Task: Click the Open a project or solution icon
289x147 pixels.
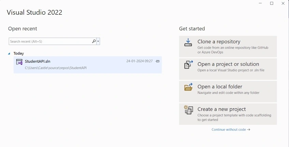Action: 188,65
